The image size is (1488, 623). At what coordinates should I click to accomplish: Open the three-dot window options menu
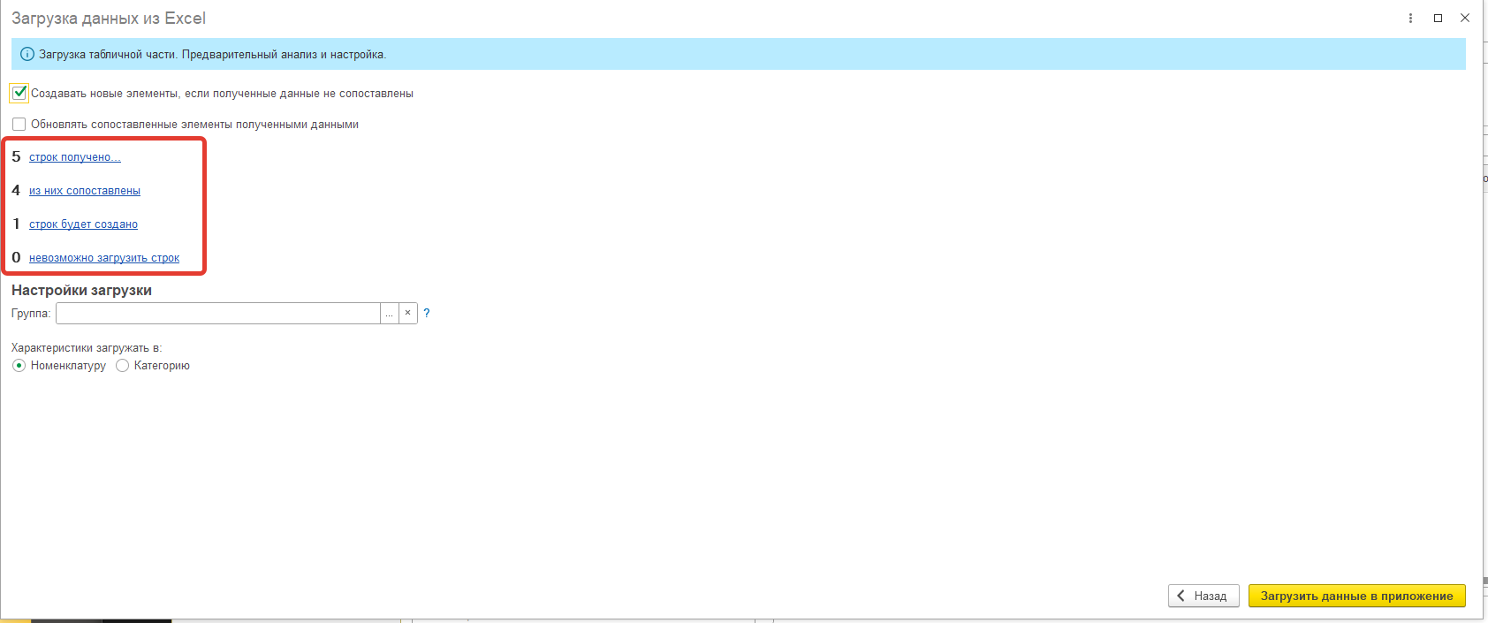pyautogui.click(x=1410, y=19)
